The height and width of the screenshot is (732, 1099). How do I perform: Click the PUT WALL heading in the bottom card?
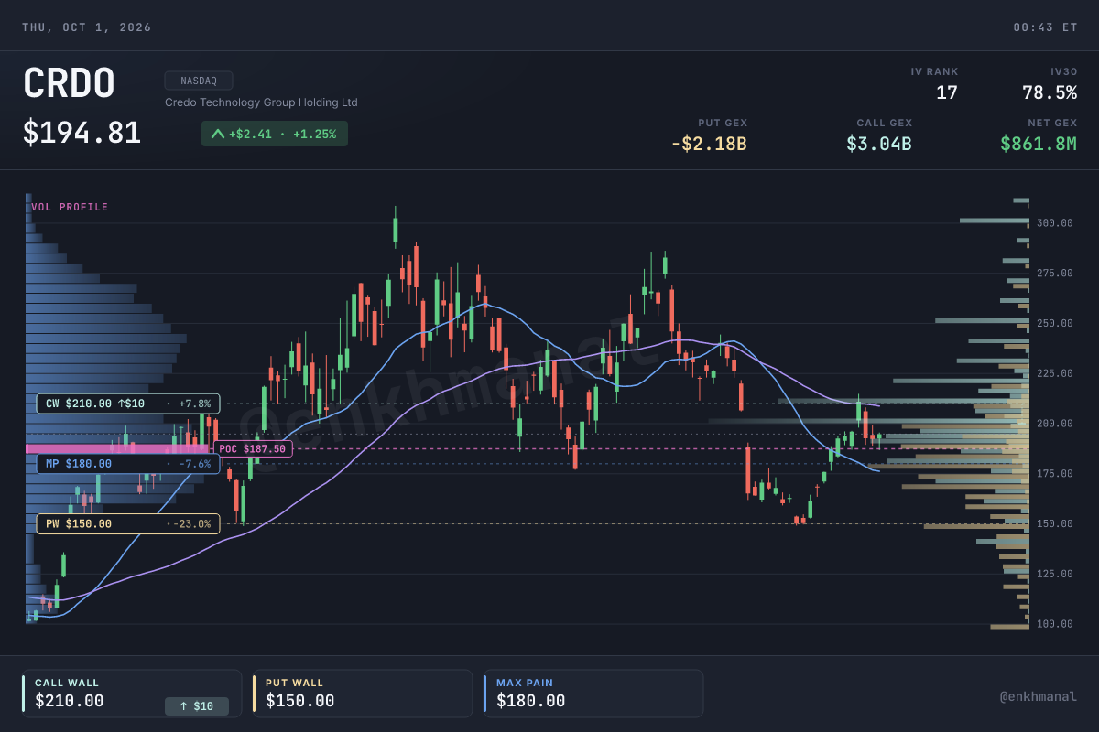[x=295, y=683]
